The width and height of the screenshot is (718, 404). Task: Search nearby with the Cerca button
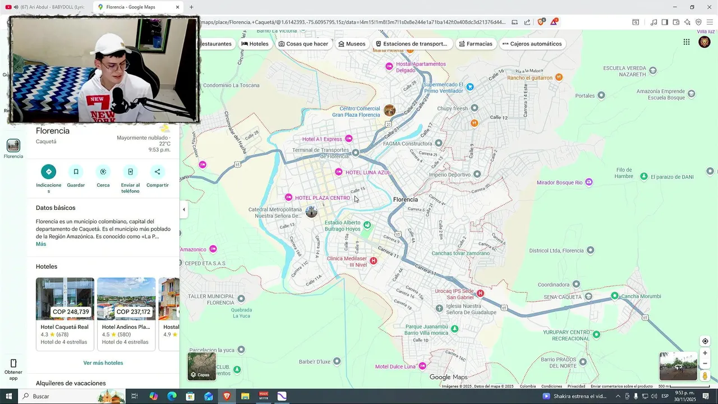(103, 172)
